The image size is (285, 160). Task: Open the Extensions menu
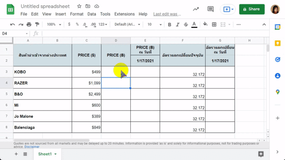(124, 14)
